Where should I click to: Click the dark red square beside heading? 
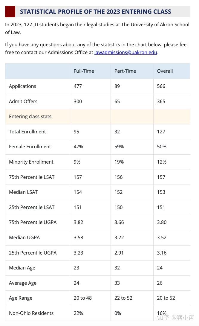click(10, 12)
